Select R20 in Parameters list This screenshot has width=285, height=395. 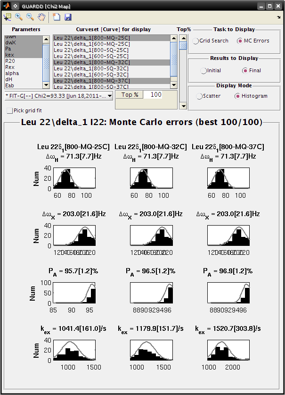(24, 61)
